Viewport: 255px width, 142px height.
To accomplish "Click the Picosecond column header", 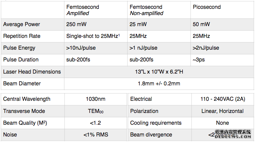I will (222, 10).
